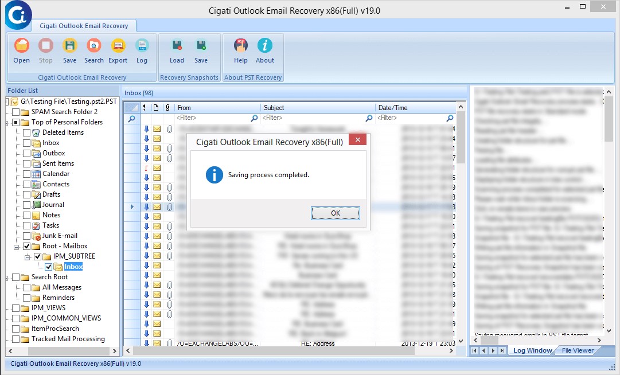
Task: Select the Junk E-mail folder
Action: (60, 236)
